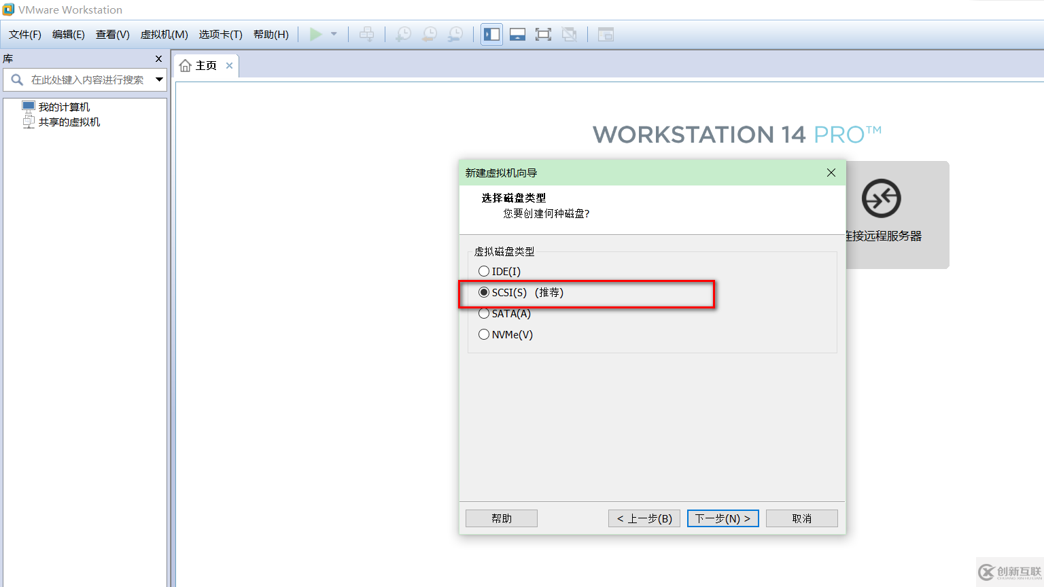Click the connect to remote server icon

coord(882,198)
